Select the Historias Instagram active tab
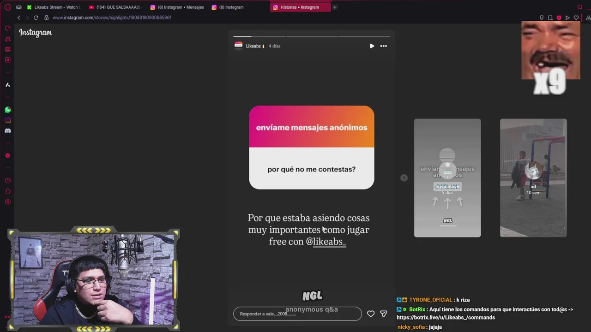Image resolution: width=591 pixels, height=332 pixels. 300,7
